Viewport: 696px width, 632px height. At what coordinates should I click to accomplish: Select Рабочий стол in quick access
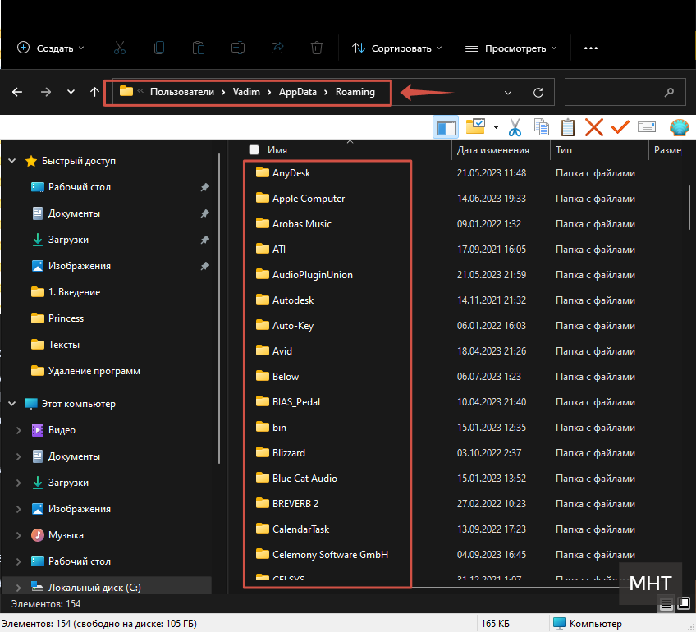point(80,187)
